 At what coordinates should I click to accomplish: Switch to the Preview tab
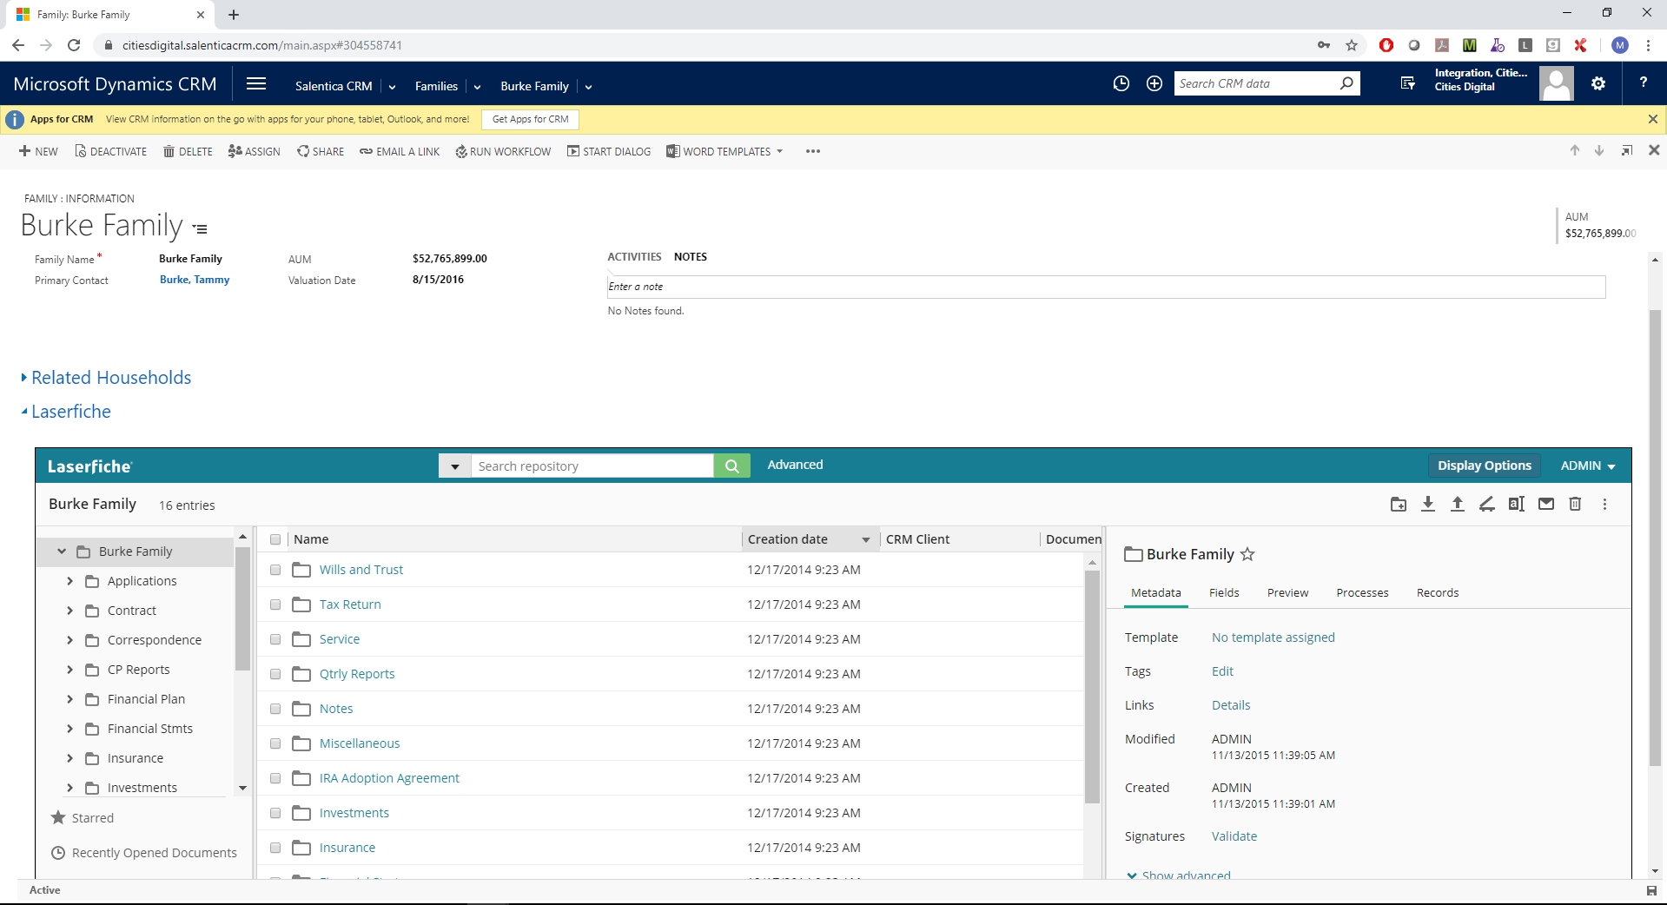tap(1287, 592)
